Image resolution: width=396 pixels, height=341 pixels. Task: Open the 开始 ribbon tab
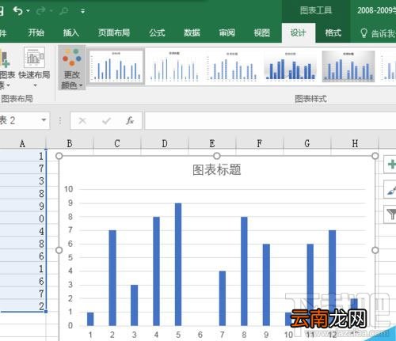click(x=36, y=32)
